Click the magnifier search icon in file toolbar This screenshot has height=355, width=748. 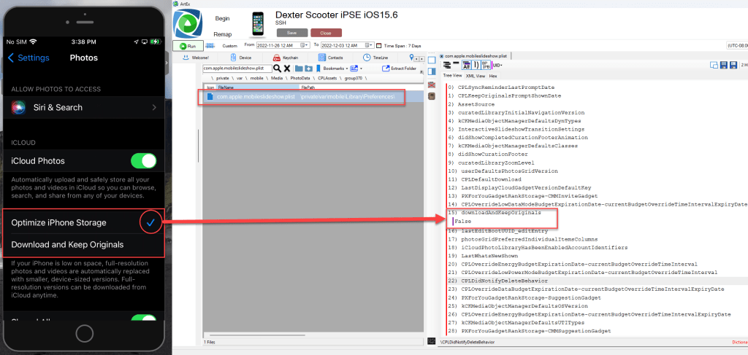point(277,68)
